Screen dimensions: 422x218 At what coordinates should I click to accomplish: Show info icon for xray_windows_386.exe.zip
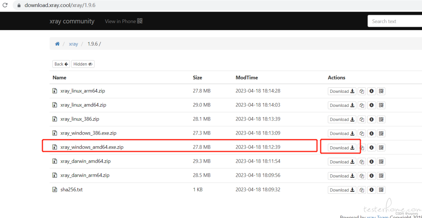pyautogui.click(x=372, y=133)
